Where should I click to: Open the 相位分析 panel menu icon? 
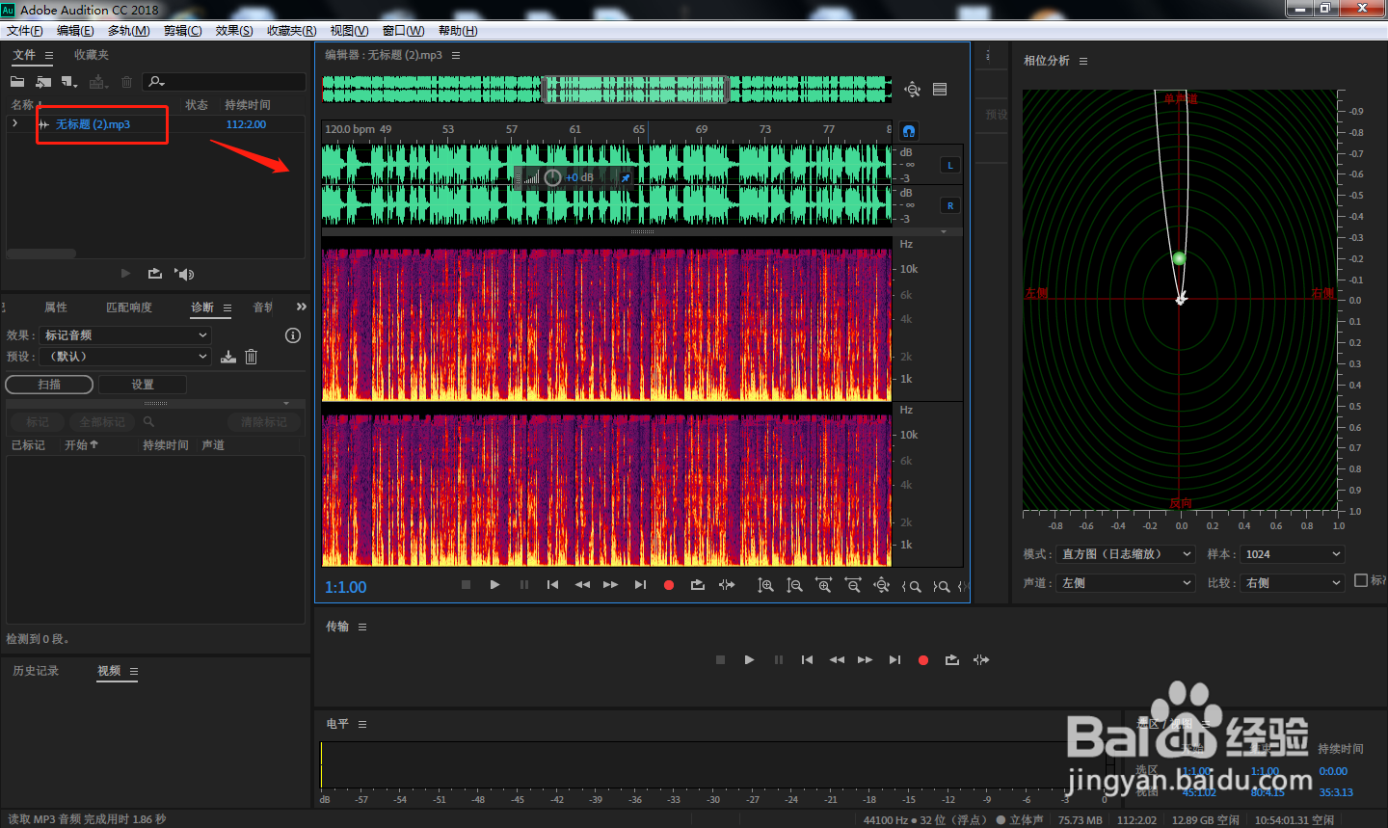coord(1083,61)
